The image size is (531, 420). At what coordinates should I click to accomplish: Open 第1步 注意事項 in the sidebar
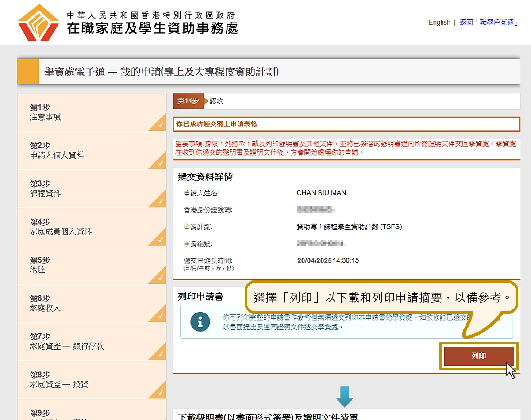[x=92, y=112]
